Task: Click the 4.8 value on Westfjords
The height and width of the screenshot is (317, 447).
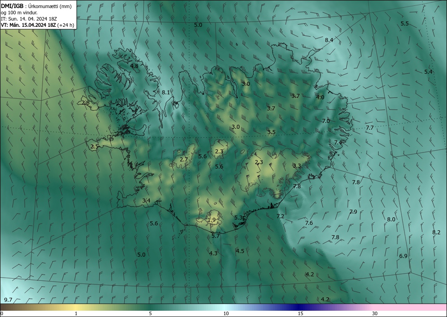Action: pyautogui.click(x=134, y=66)
